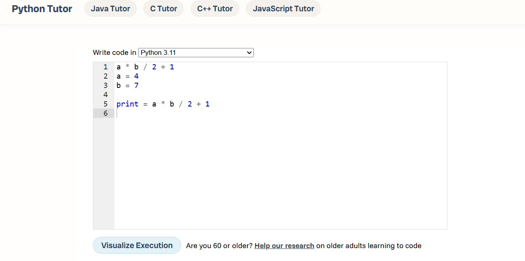The width and height of the screenshot is (525, 261).
Task: Switch to Java Tutor
Action: point(110,9)
